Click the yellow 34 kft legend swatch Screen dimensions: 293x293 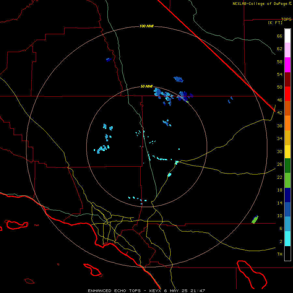point(287,151)
